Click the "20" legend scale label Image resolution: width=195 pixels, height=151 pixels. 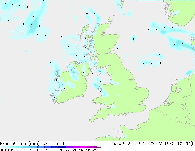click(x=53, y=150)
